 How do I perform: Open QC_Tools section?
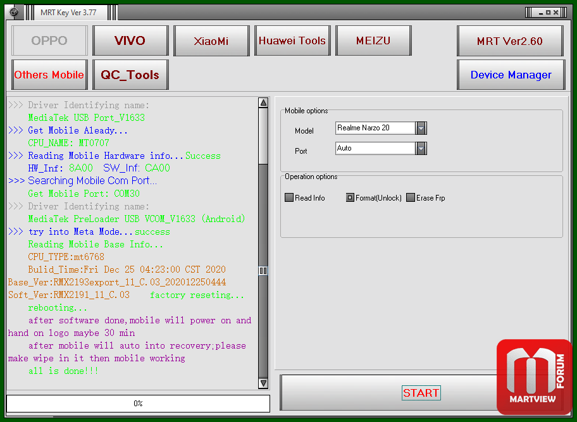(x=130, y=75)
